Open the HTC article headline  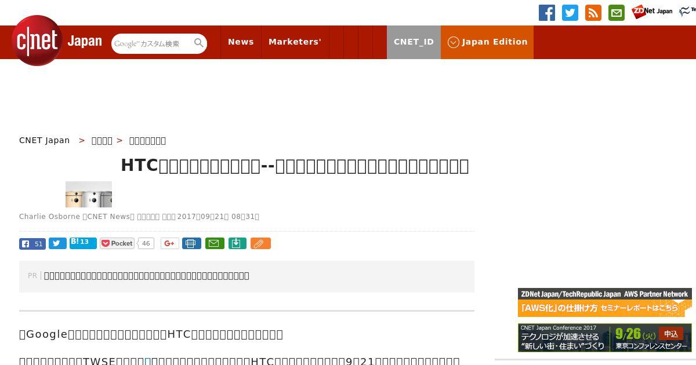pos(295,166)
